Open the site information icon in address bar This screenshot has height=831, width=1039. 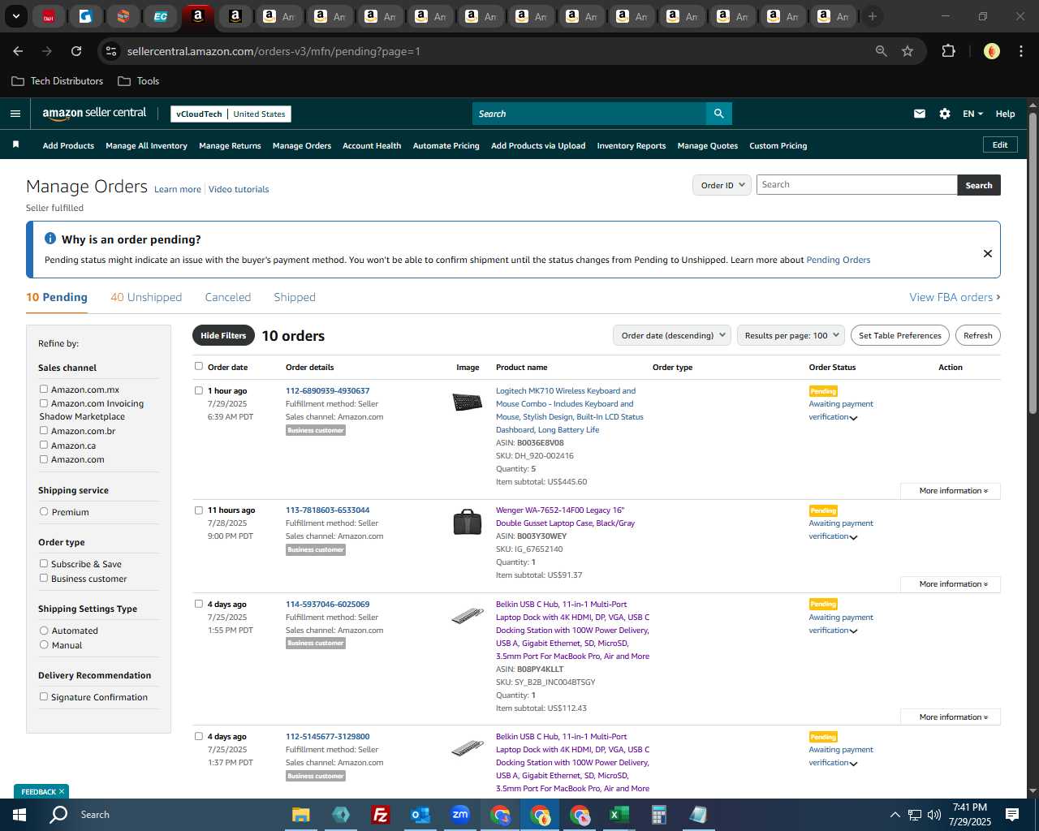tap(111, 51)
